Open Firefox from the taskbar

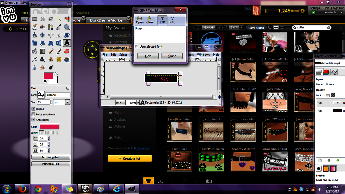point(22,189)
